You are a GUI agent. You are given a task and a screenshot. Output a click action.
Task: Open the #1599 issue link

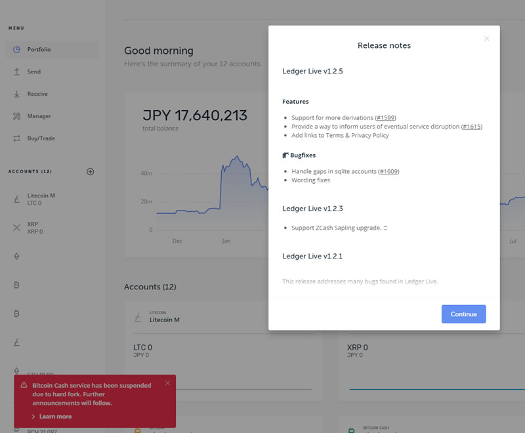point(385,118)
